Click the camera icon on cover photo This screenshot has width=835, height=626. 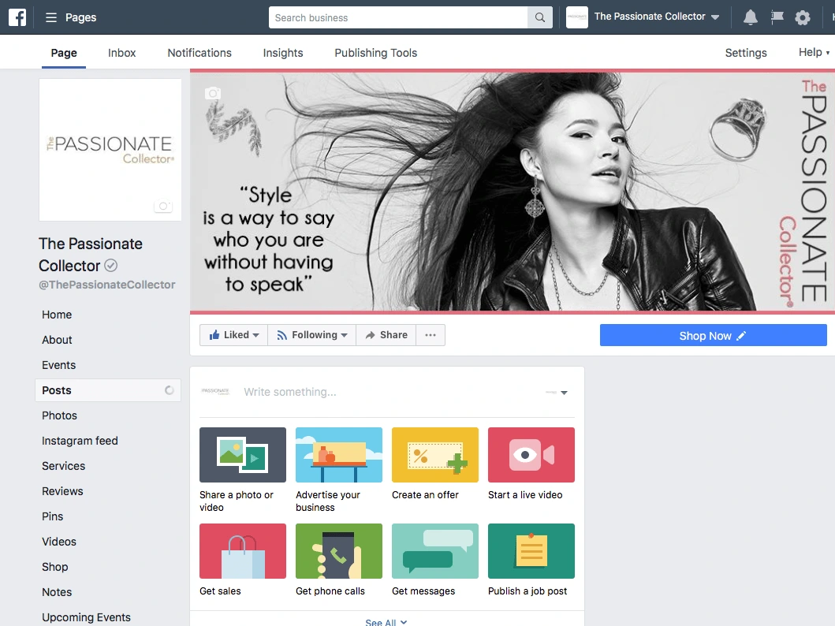tap(213, 93)
